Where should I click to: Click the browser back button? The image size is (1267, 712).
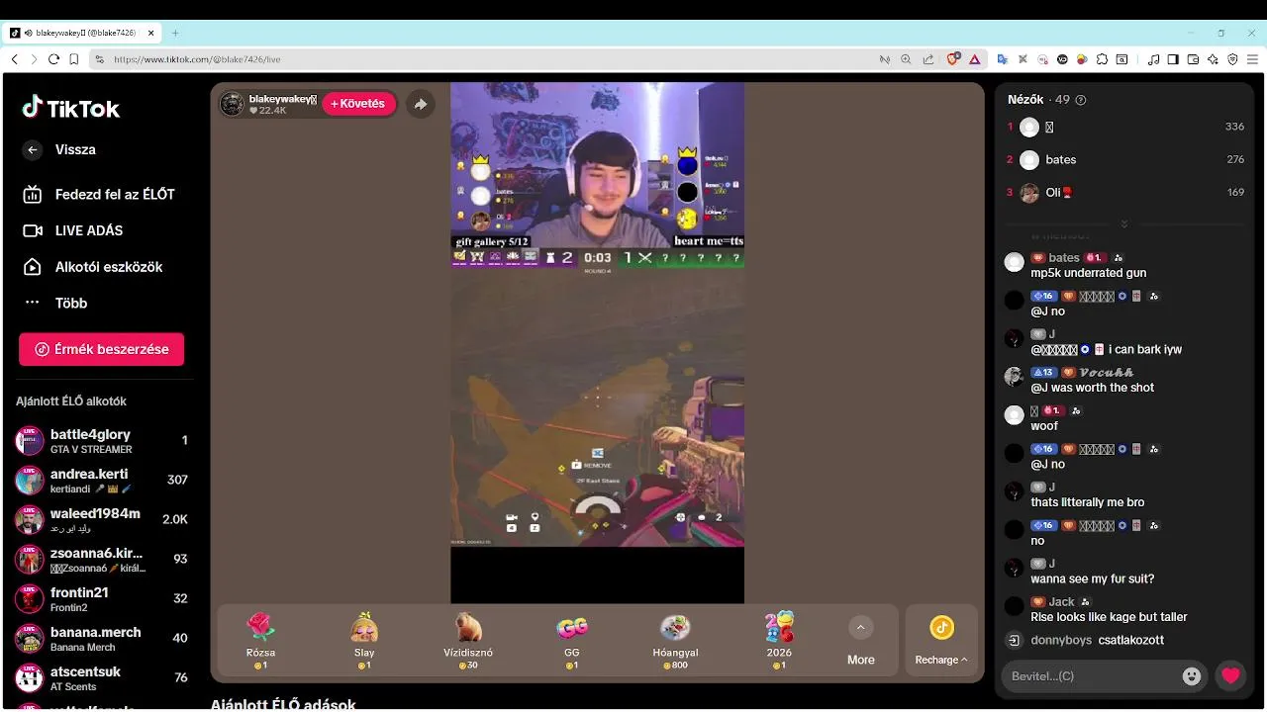[14, 59]
